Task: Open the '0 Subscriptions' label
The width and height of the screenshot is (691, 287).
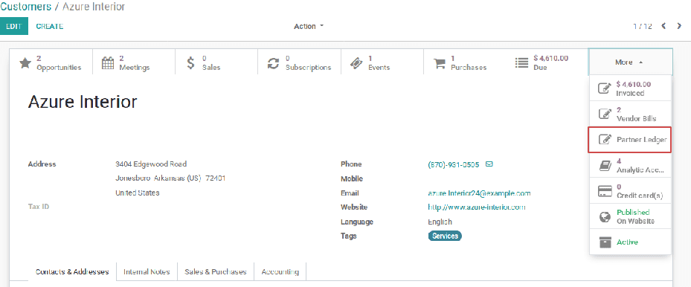Action: point(308,63)
